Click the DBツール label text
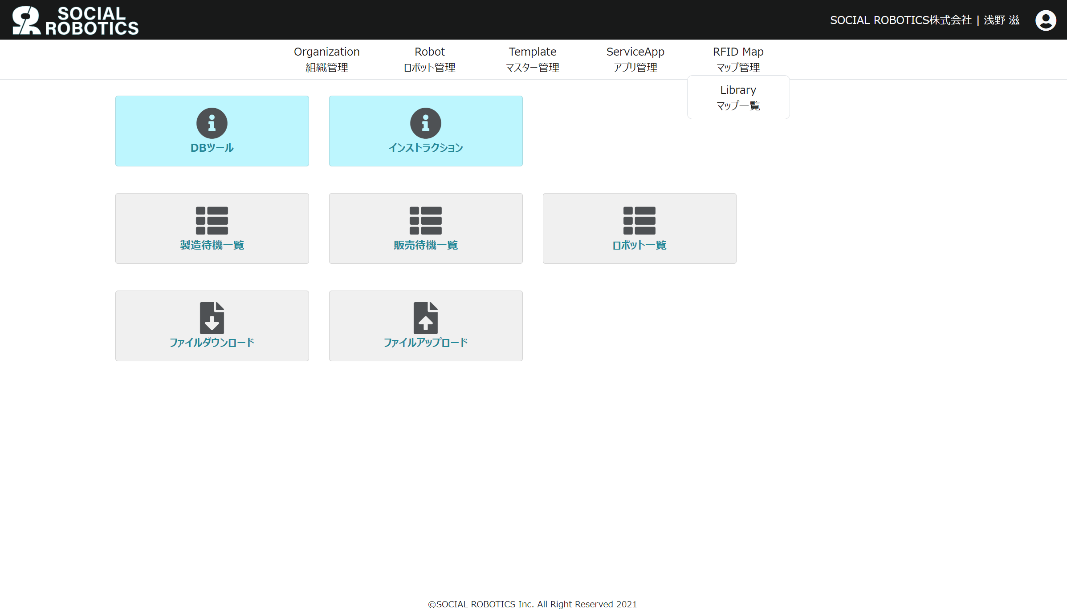 point(212,148)
